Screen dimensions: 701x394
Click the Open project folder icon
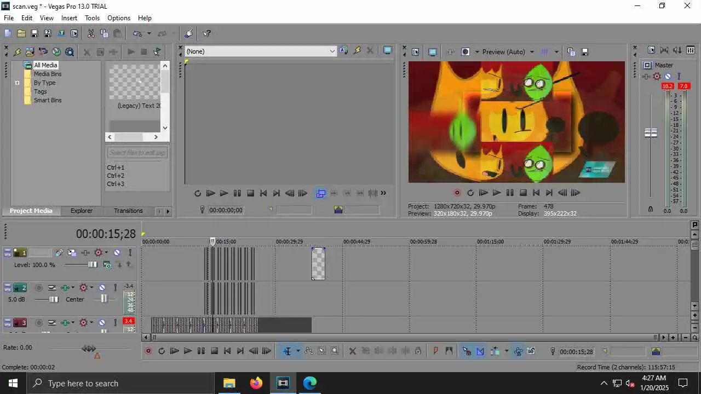[21, 33]
